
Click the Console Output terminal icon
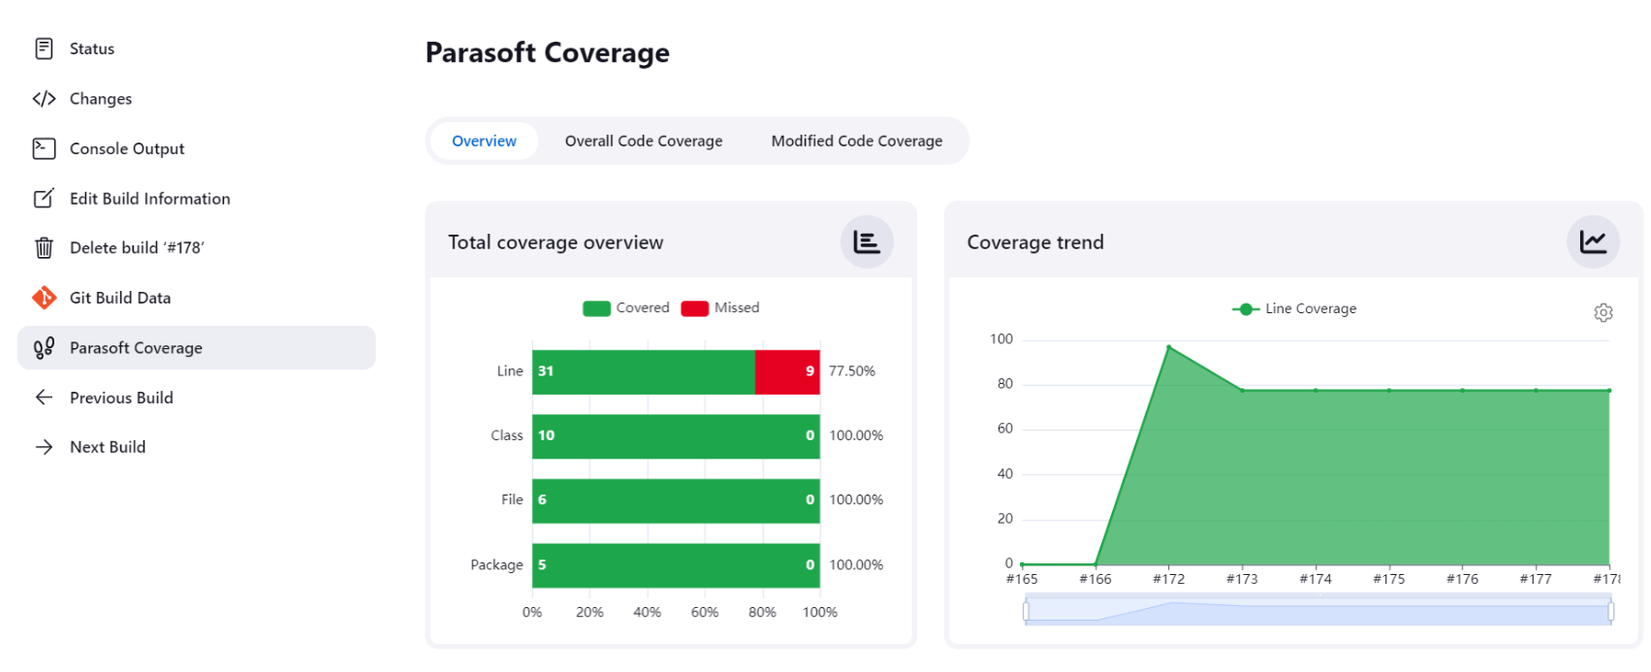point(44,148)
